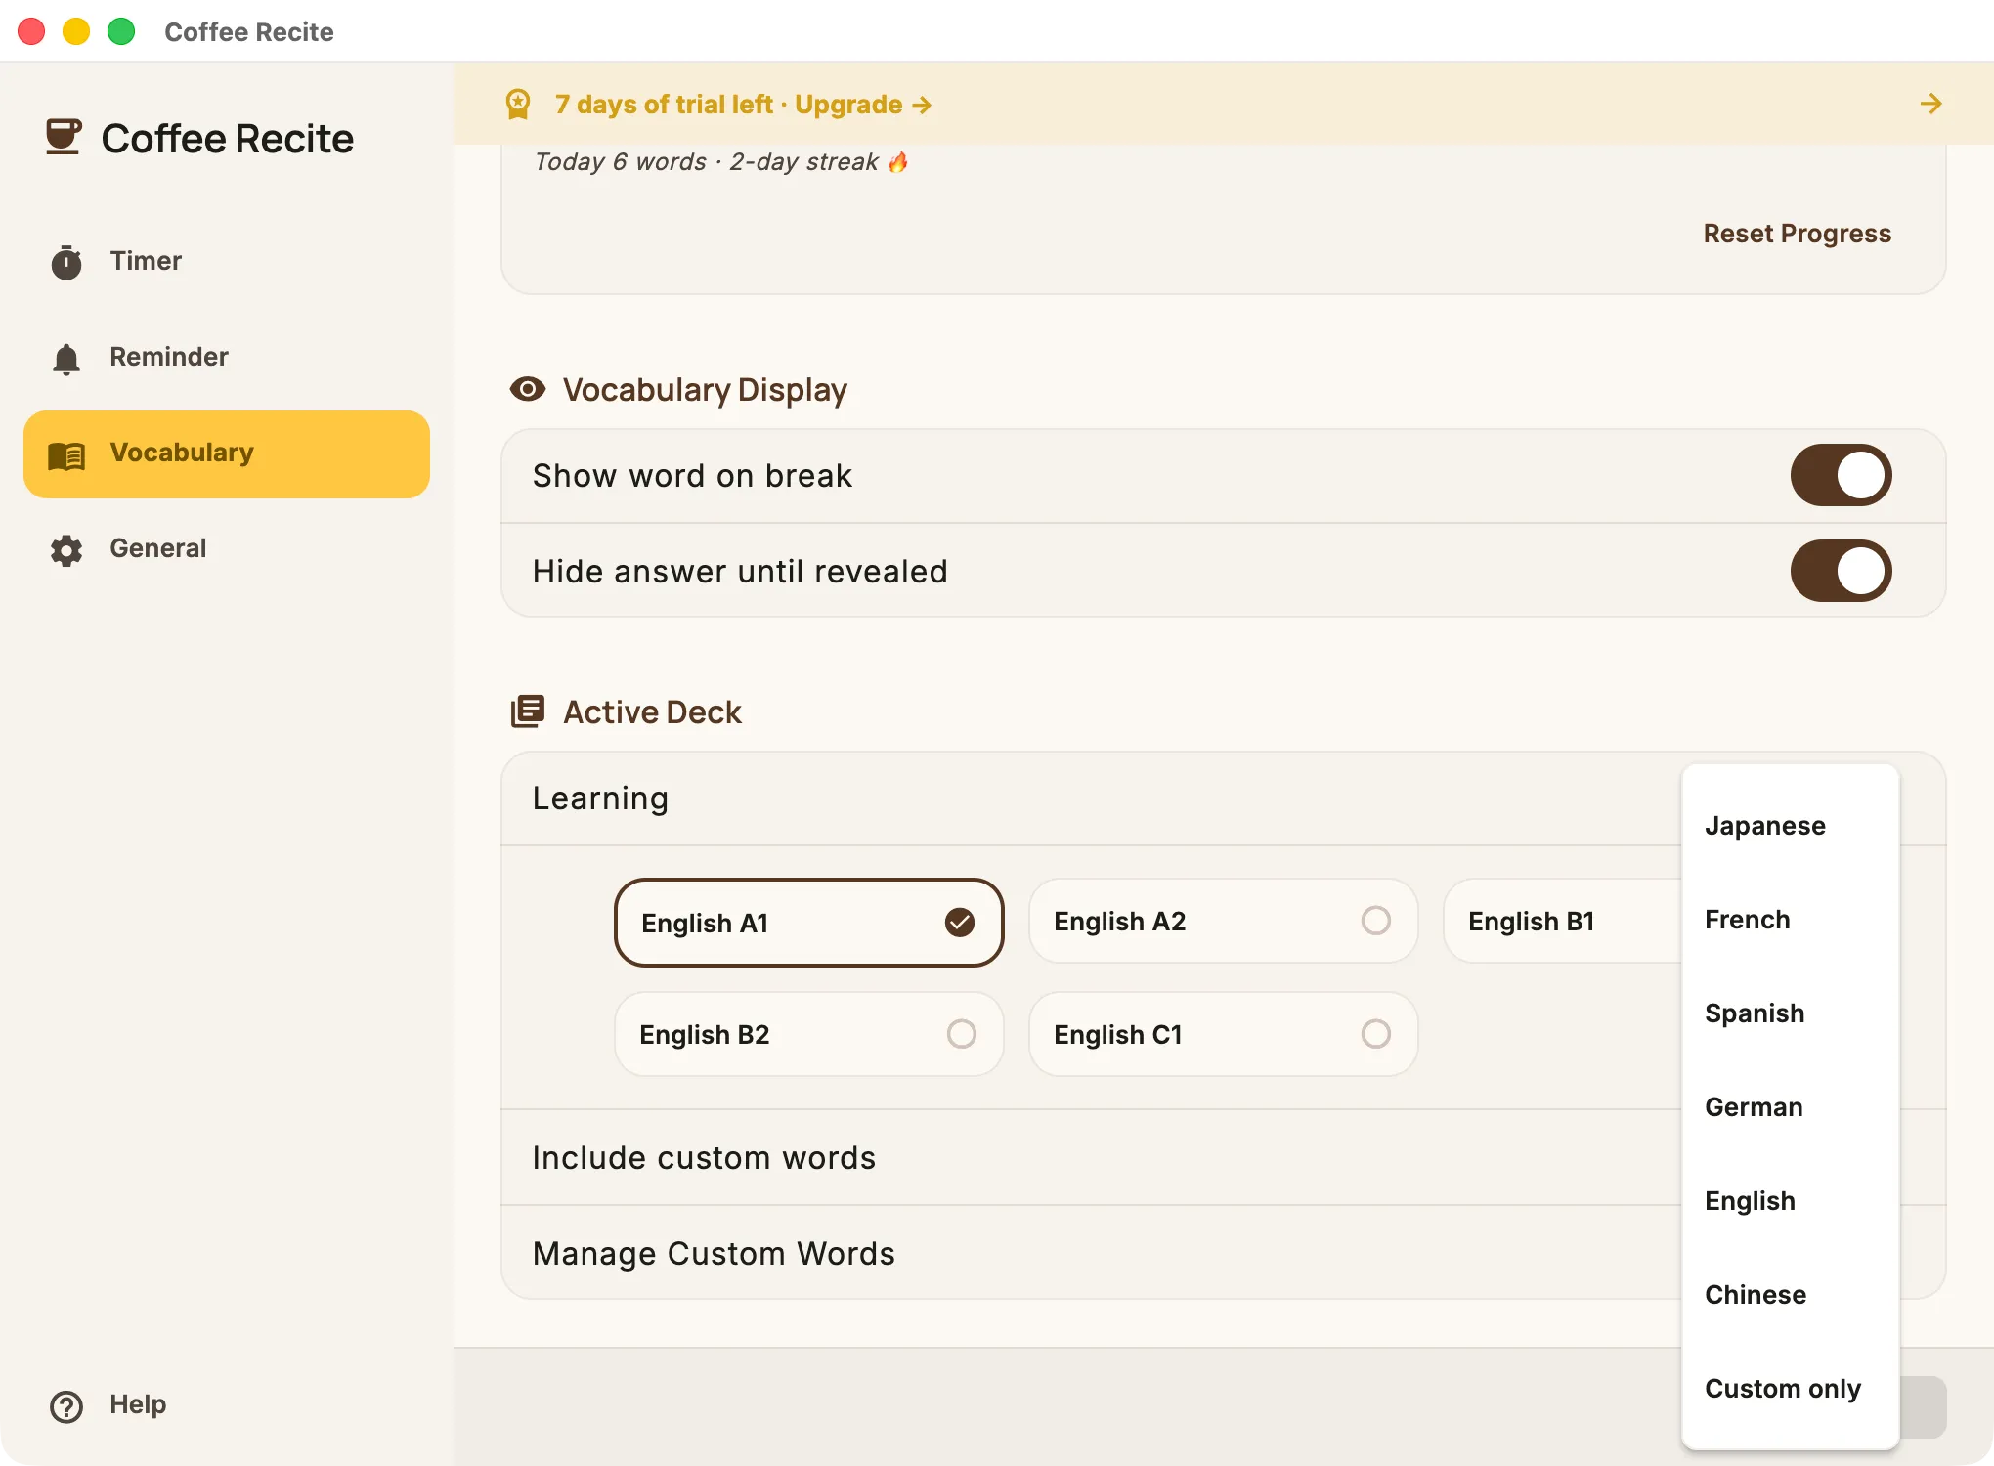Click the Help question-mark icon
The image size is (1994, 1466).
click(66, 1406)
